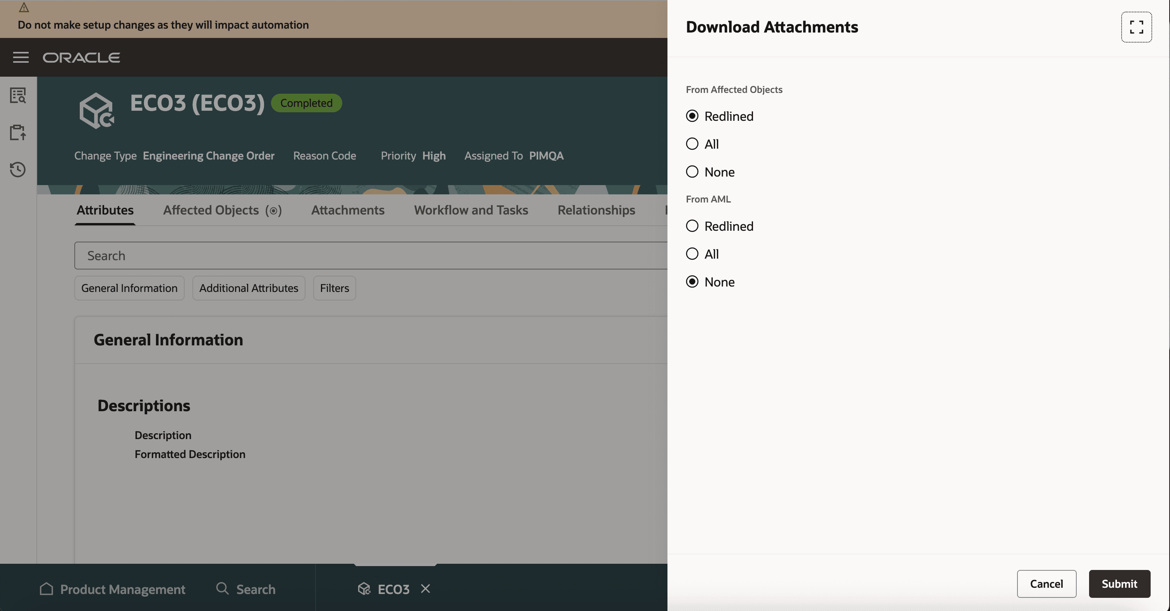
Task: Select Redlined under From Affected Objects
Action: pos(692,116)
